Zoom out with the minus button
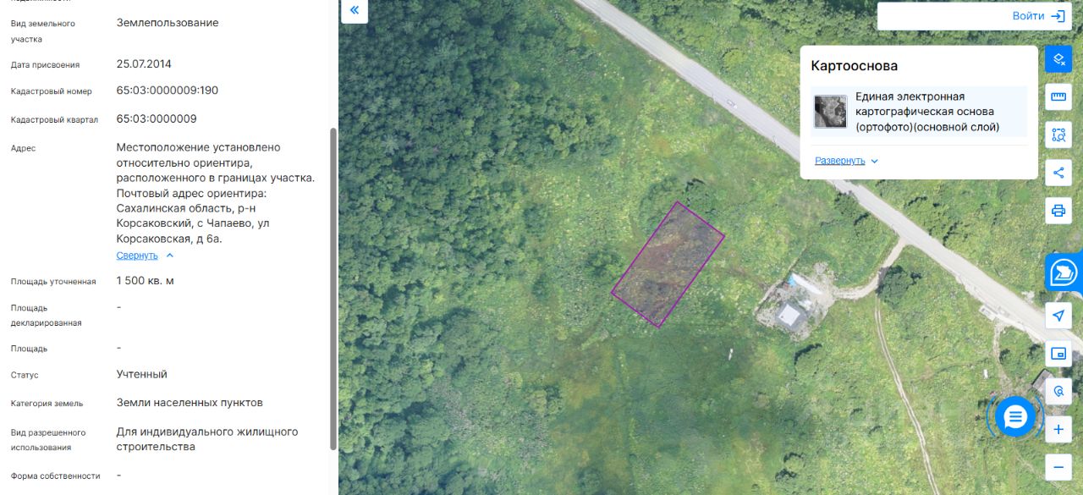The width and height of the screenshot is (1083, 495). (1058, 467)
